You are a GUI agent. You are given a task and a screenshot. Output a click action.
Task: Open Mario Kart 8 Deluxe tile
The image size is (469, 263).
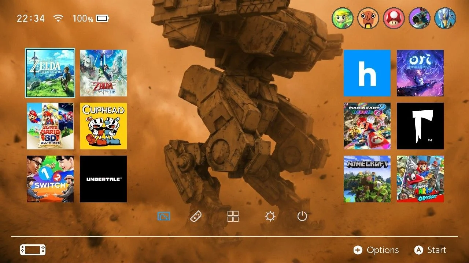tap(367, 126)
